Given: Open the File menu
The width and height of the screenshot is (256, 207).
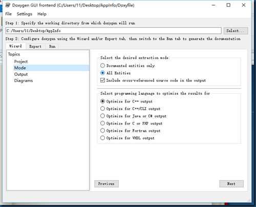Looking at the screenshot, I should tap(8, 14).
